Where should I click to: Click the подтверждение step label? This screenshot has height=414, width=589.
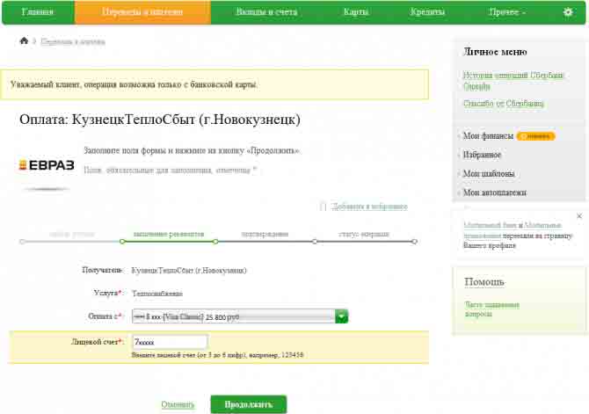(x=265, y=234)
